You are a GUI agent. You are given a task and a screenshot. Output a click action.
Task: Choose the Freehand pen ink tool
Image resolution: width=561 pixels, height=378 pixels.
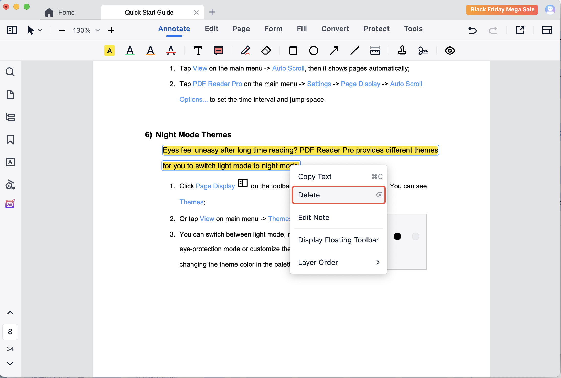pos(245,51)
